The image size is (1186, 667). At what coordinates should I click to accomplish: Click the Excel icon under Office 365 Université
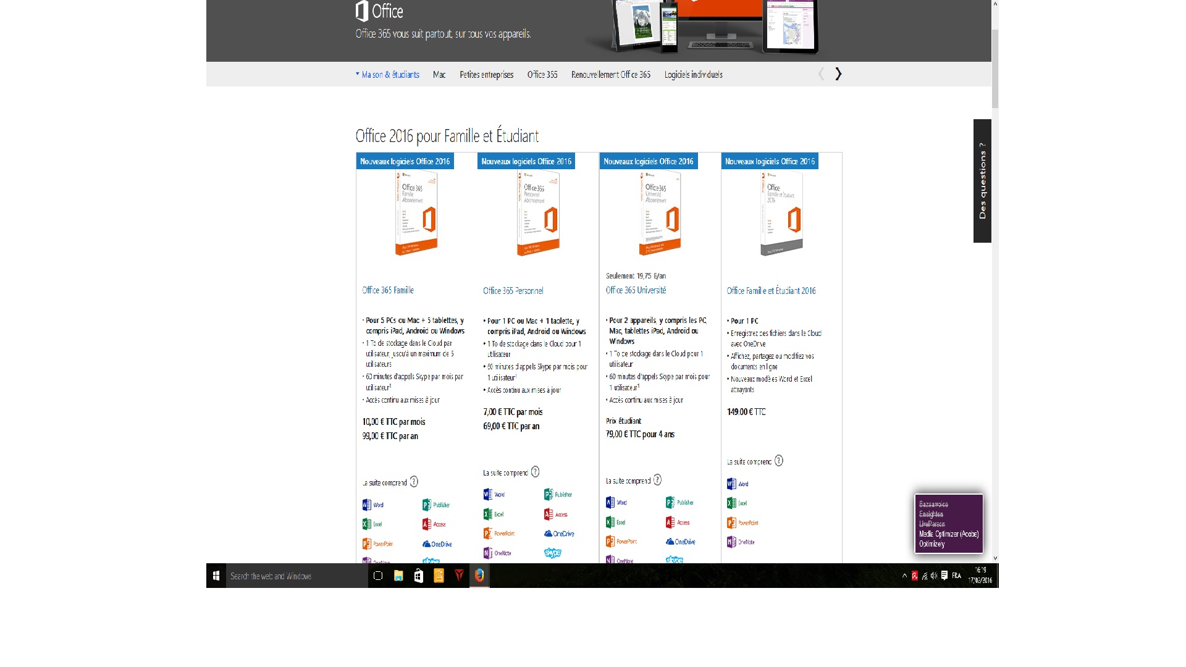pos(610,522)
